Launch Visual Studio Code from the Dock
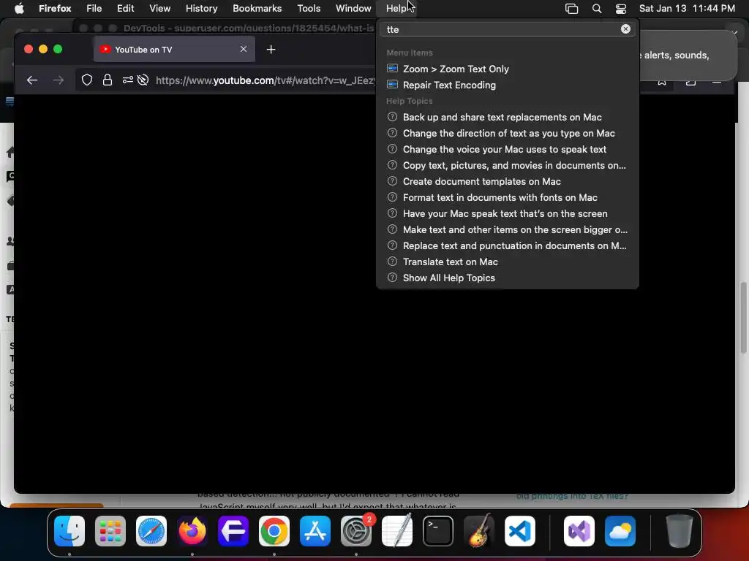 (520, 531)
